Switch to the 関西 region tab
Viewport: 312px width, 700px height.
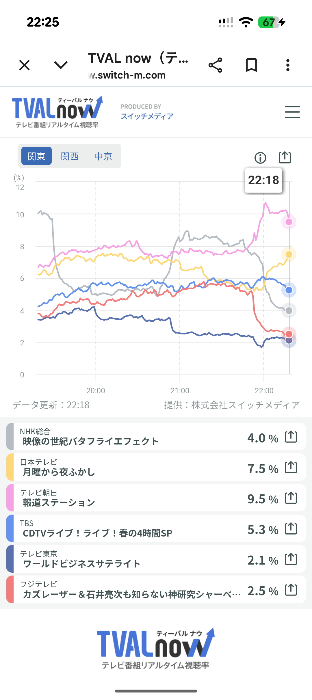(x=70, y=156)
